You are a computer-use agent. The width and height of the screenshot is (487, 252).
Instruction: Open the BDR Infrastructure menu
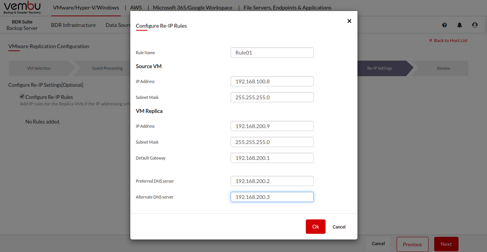pos(73,25)
